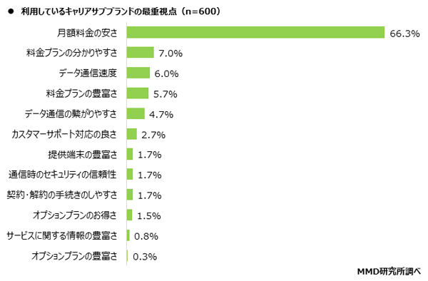Select the オプションプランのお得さ label
This screenshot has height=281, width=428.
click(x=75, y=215)
